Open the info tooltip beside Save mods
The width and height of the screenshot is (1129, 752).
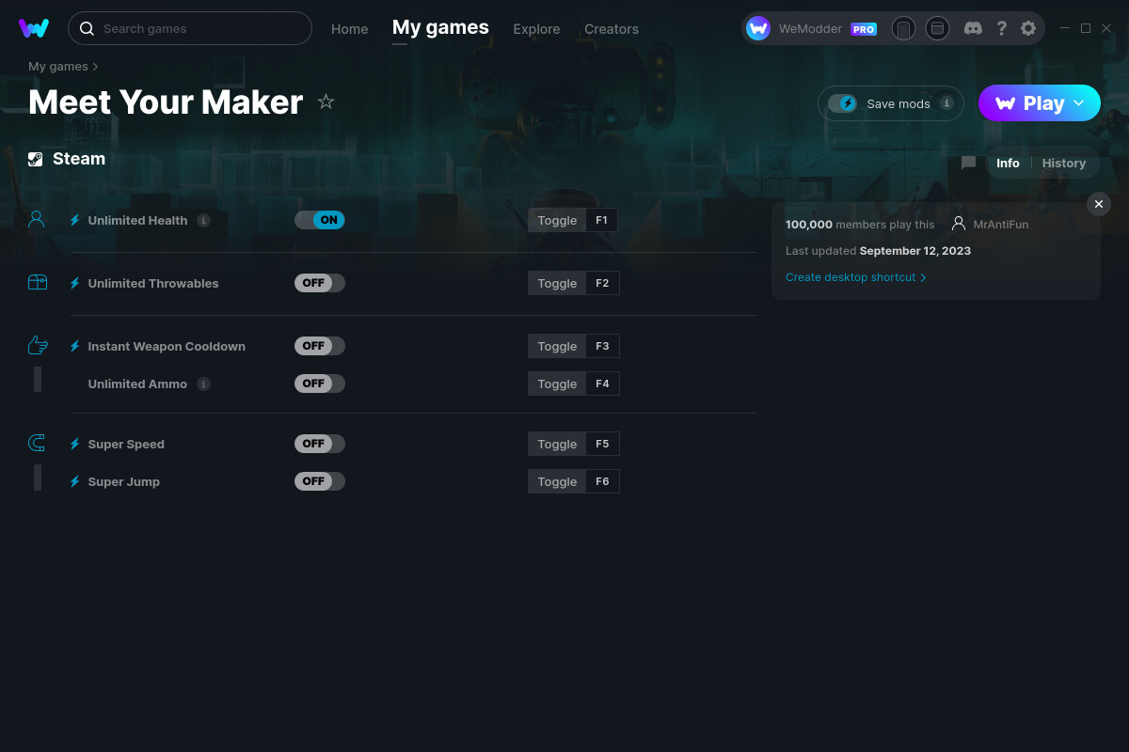pyautogui.click(x=946, y=103)
